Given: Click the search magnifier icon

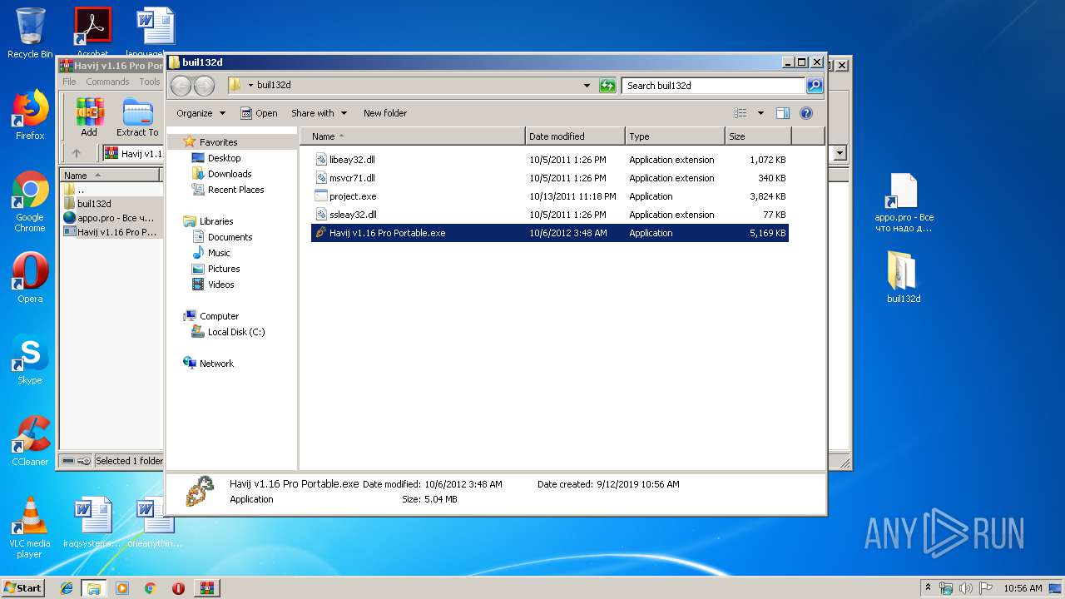Looking at the screenshot, I should click(815, 85).
